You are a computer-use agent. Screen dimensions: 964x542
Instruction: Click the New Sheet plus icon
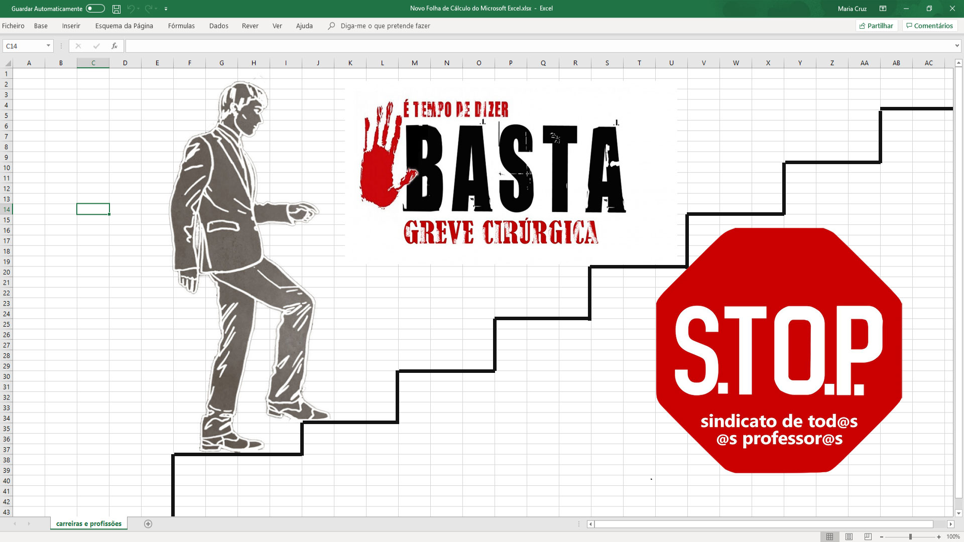pyautogui.click(x=148, y=523)
